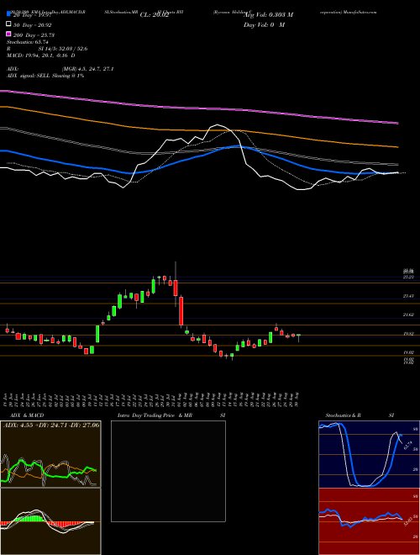
Task: Select the 'Stochastics: 63.74' reading
Action: (x=28, y=42)
